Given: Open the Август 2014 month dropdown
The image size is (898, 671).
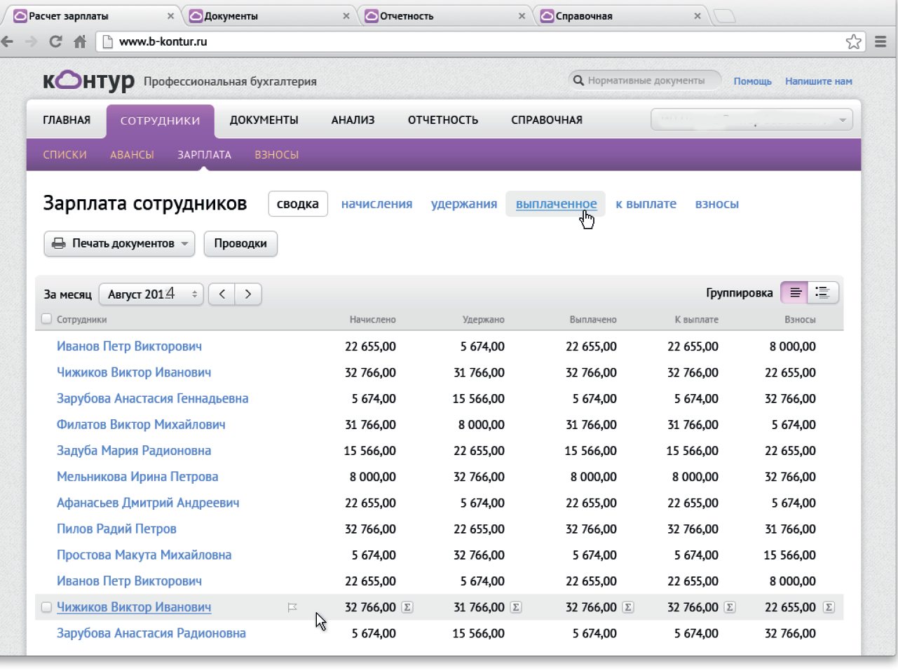Looking at the screenshot, I should pos(151,294).
